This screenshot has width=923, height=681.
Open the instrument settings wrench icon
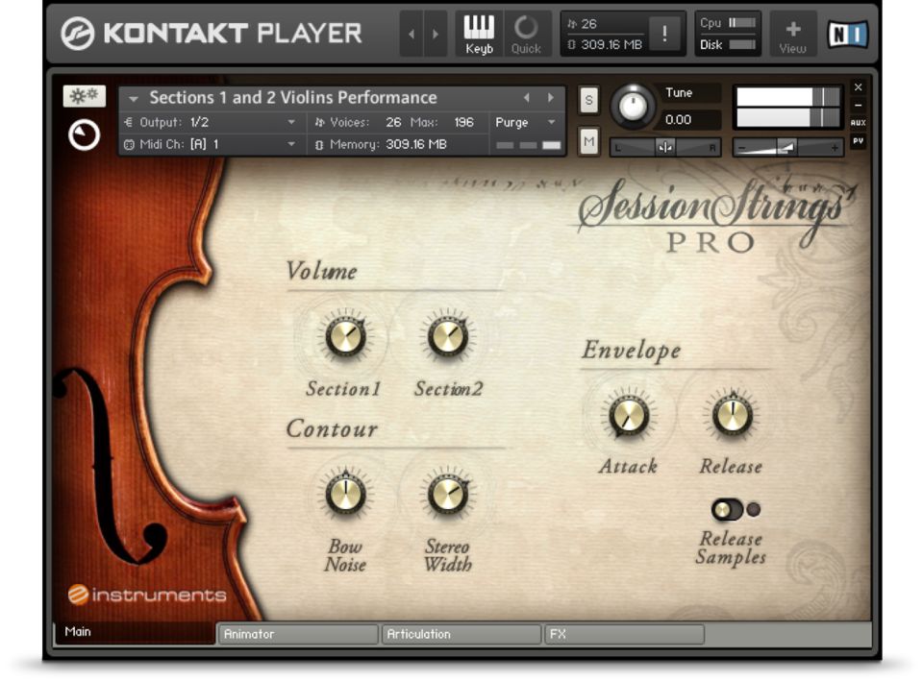coord(84,95)
